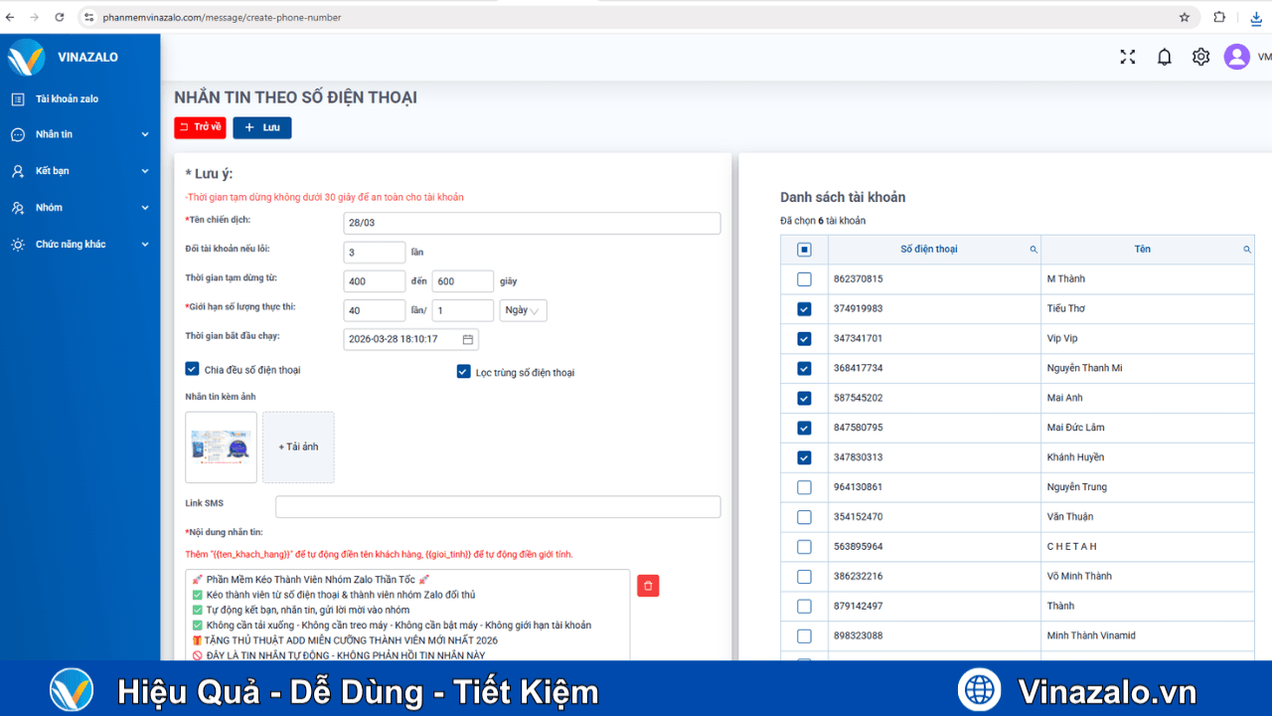The image size is (1272, 716).
Task: Click the uploaded image thumbnail
Action: tap(220, 447)
